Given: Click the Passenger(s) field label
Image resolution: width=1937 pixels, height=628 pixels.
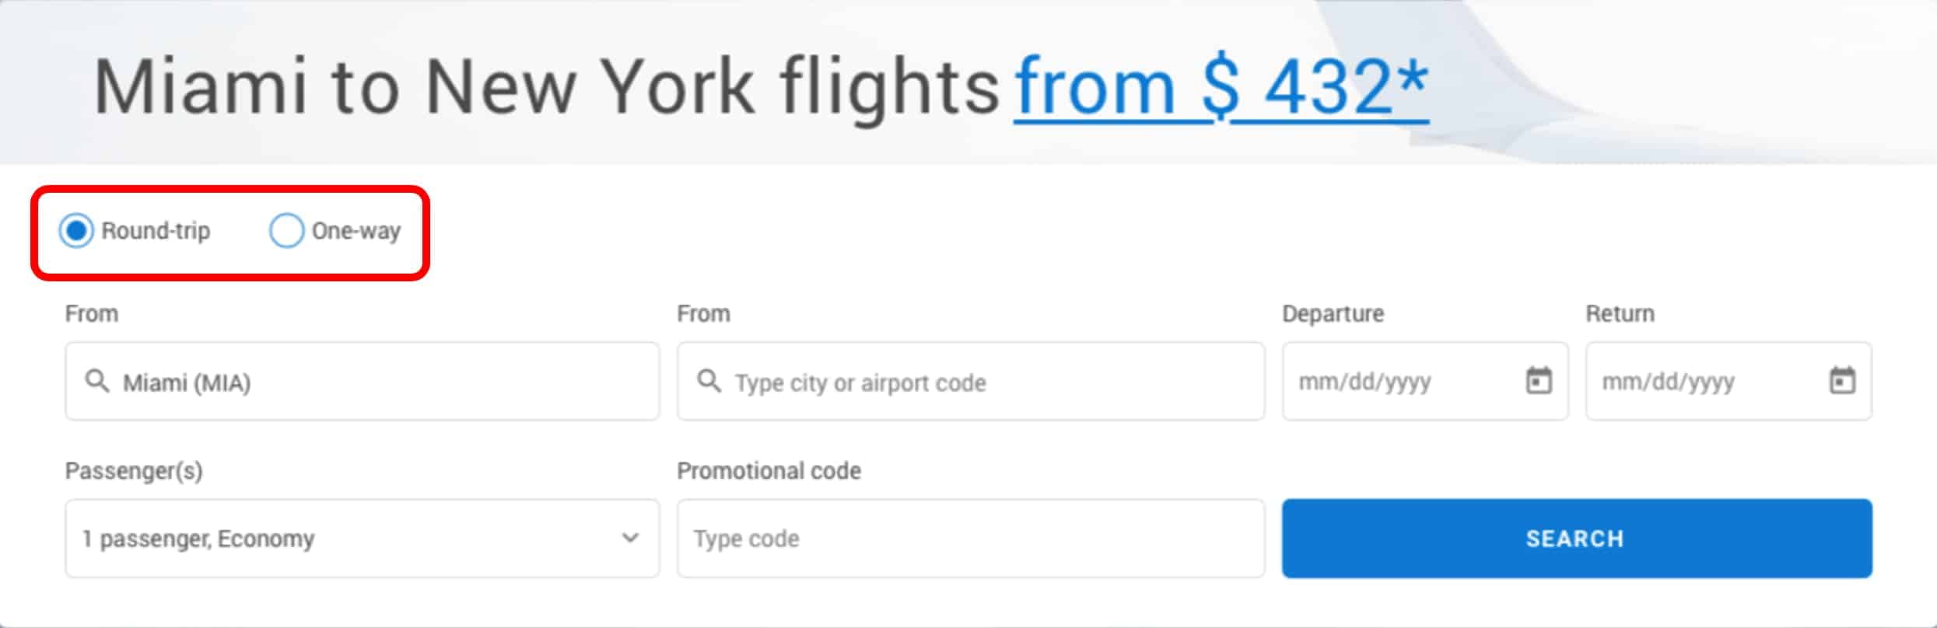Looking at the screenshot, I should click(x=134, y=471).
